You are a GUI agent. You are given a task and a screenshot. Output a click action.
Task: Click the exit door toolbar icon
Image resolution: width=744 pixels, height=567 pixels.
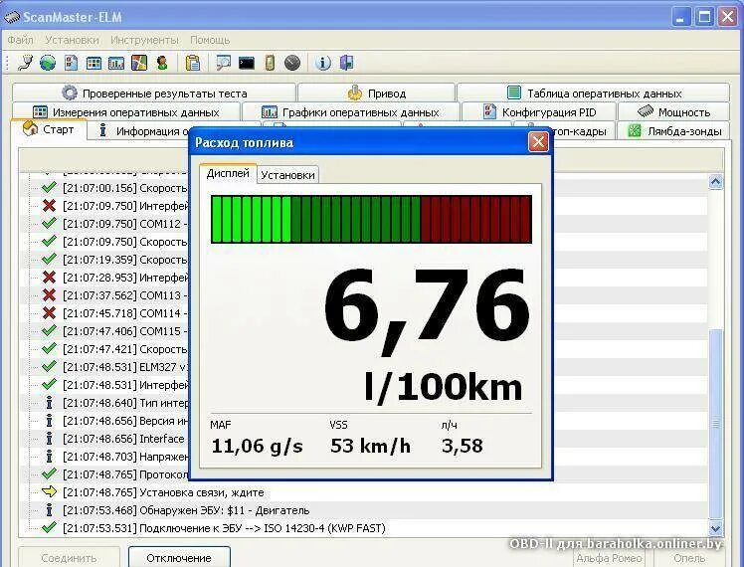(346, 63)
